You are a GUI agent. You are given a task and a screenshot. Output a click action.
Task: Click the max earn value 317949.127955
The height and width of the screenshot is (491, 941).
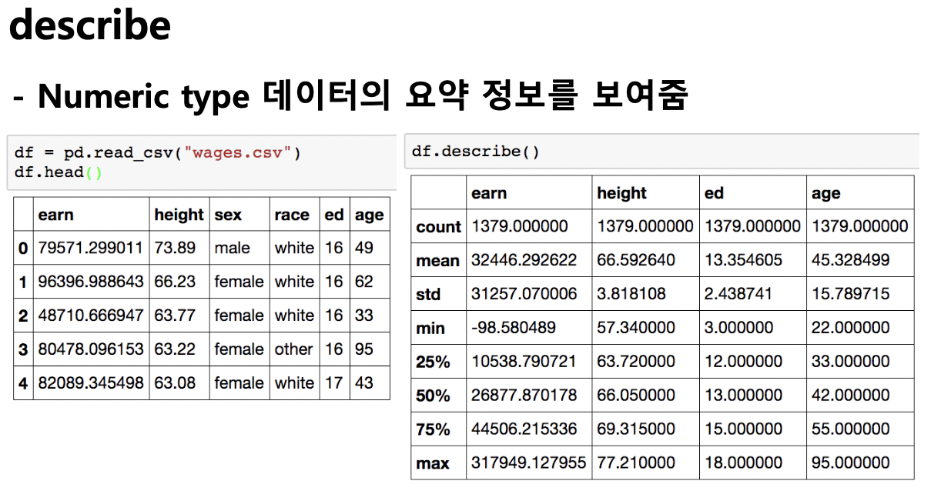pyautogui.click(x=528, y=463)
